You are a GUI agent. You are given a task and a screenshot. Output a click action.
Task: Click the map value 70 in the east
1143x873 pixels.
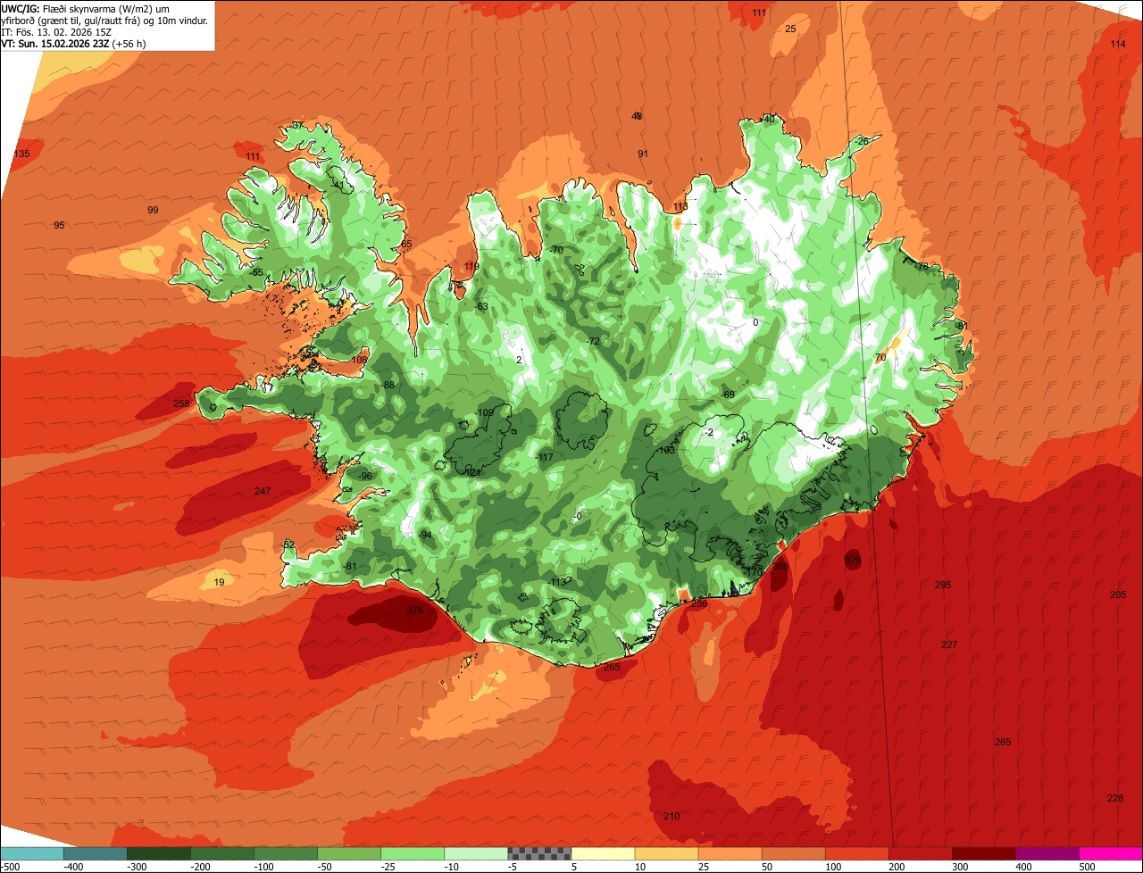coord(880,358)
